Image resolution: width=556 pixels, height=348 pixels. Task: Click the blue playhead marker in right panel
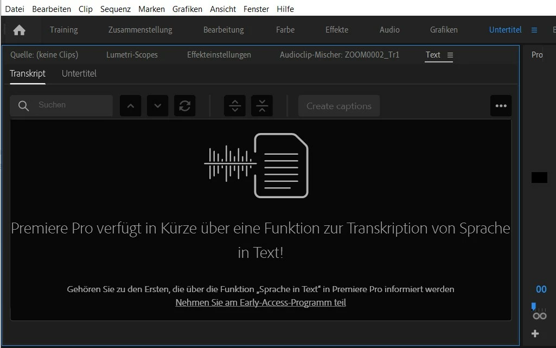click(533, 306)
